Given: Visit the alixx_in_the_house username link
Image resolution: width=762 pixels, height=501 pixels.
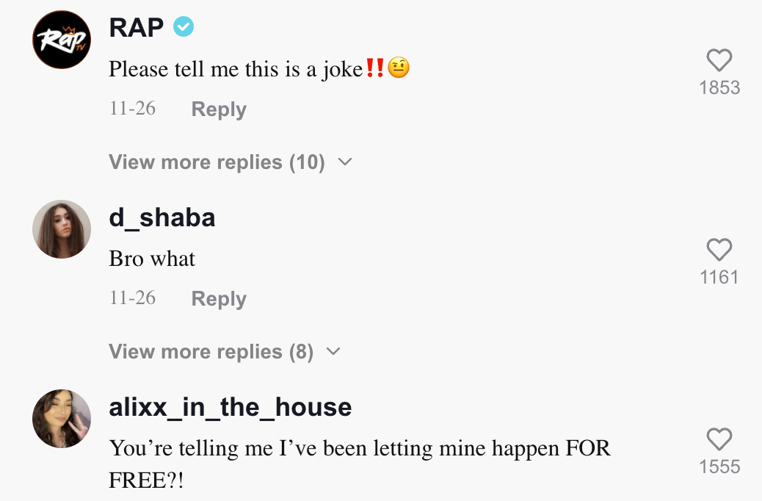Looking at the screenshot, I should tap(230, 407).
